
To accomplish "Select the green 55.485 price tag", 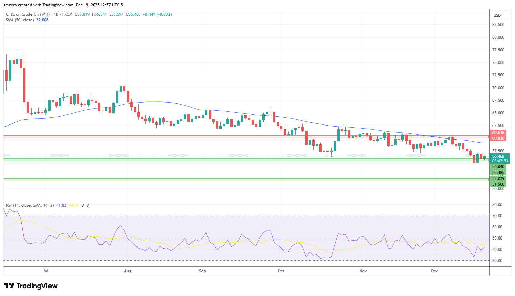I will coord(498,173).
